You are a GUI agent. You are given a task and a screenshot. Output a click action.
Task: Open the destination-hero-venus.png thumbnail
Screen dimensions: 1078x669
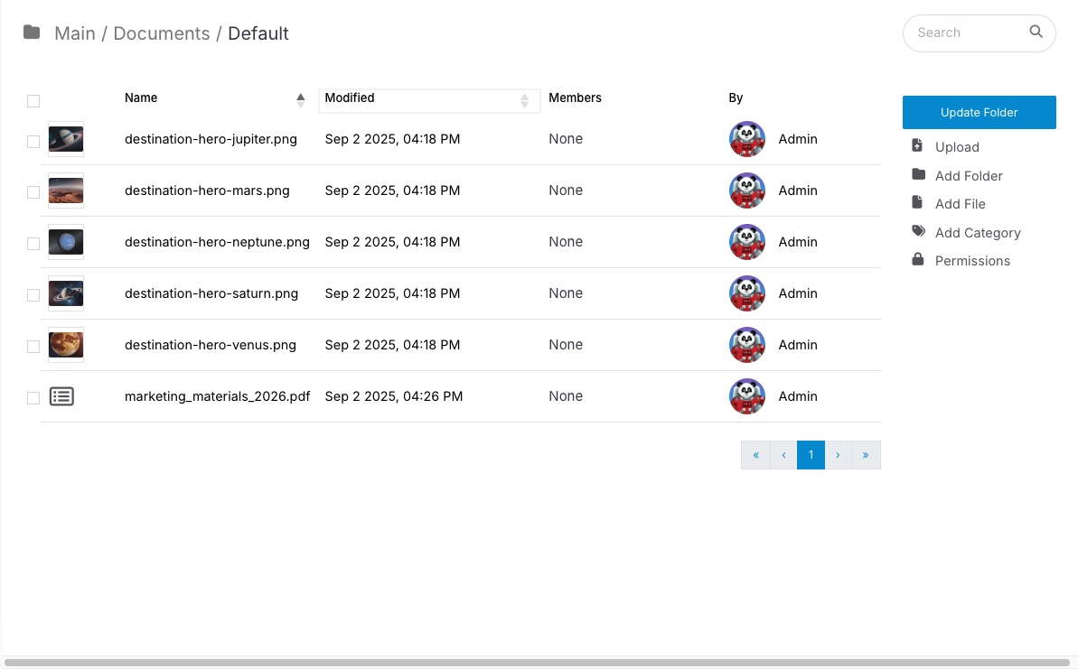[66, 345]
